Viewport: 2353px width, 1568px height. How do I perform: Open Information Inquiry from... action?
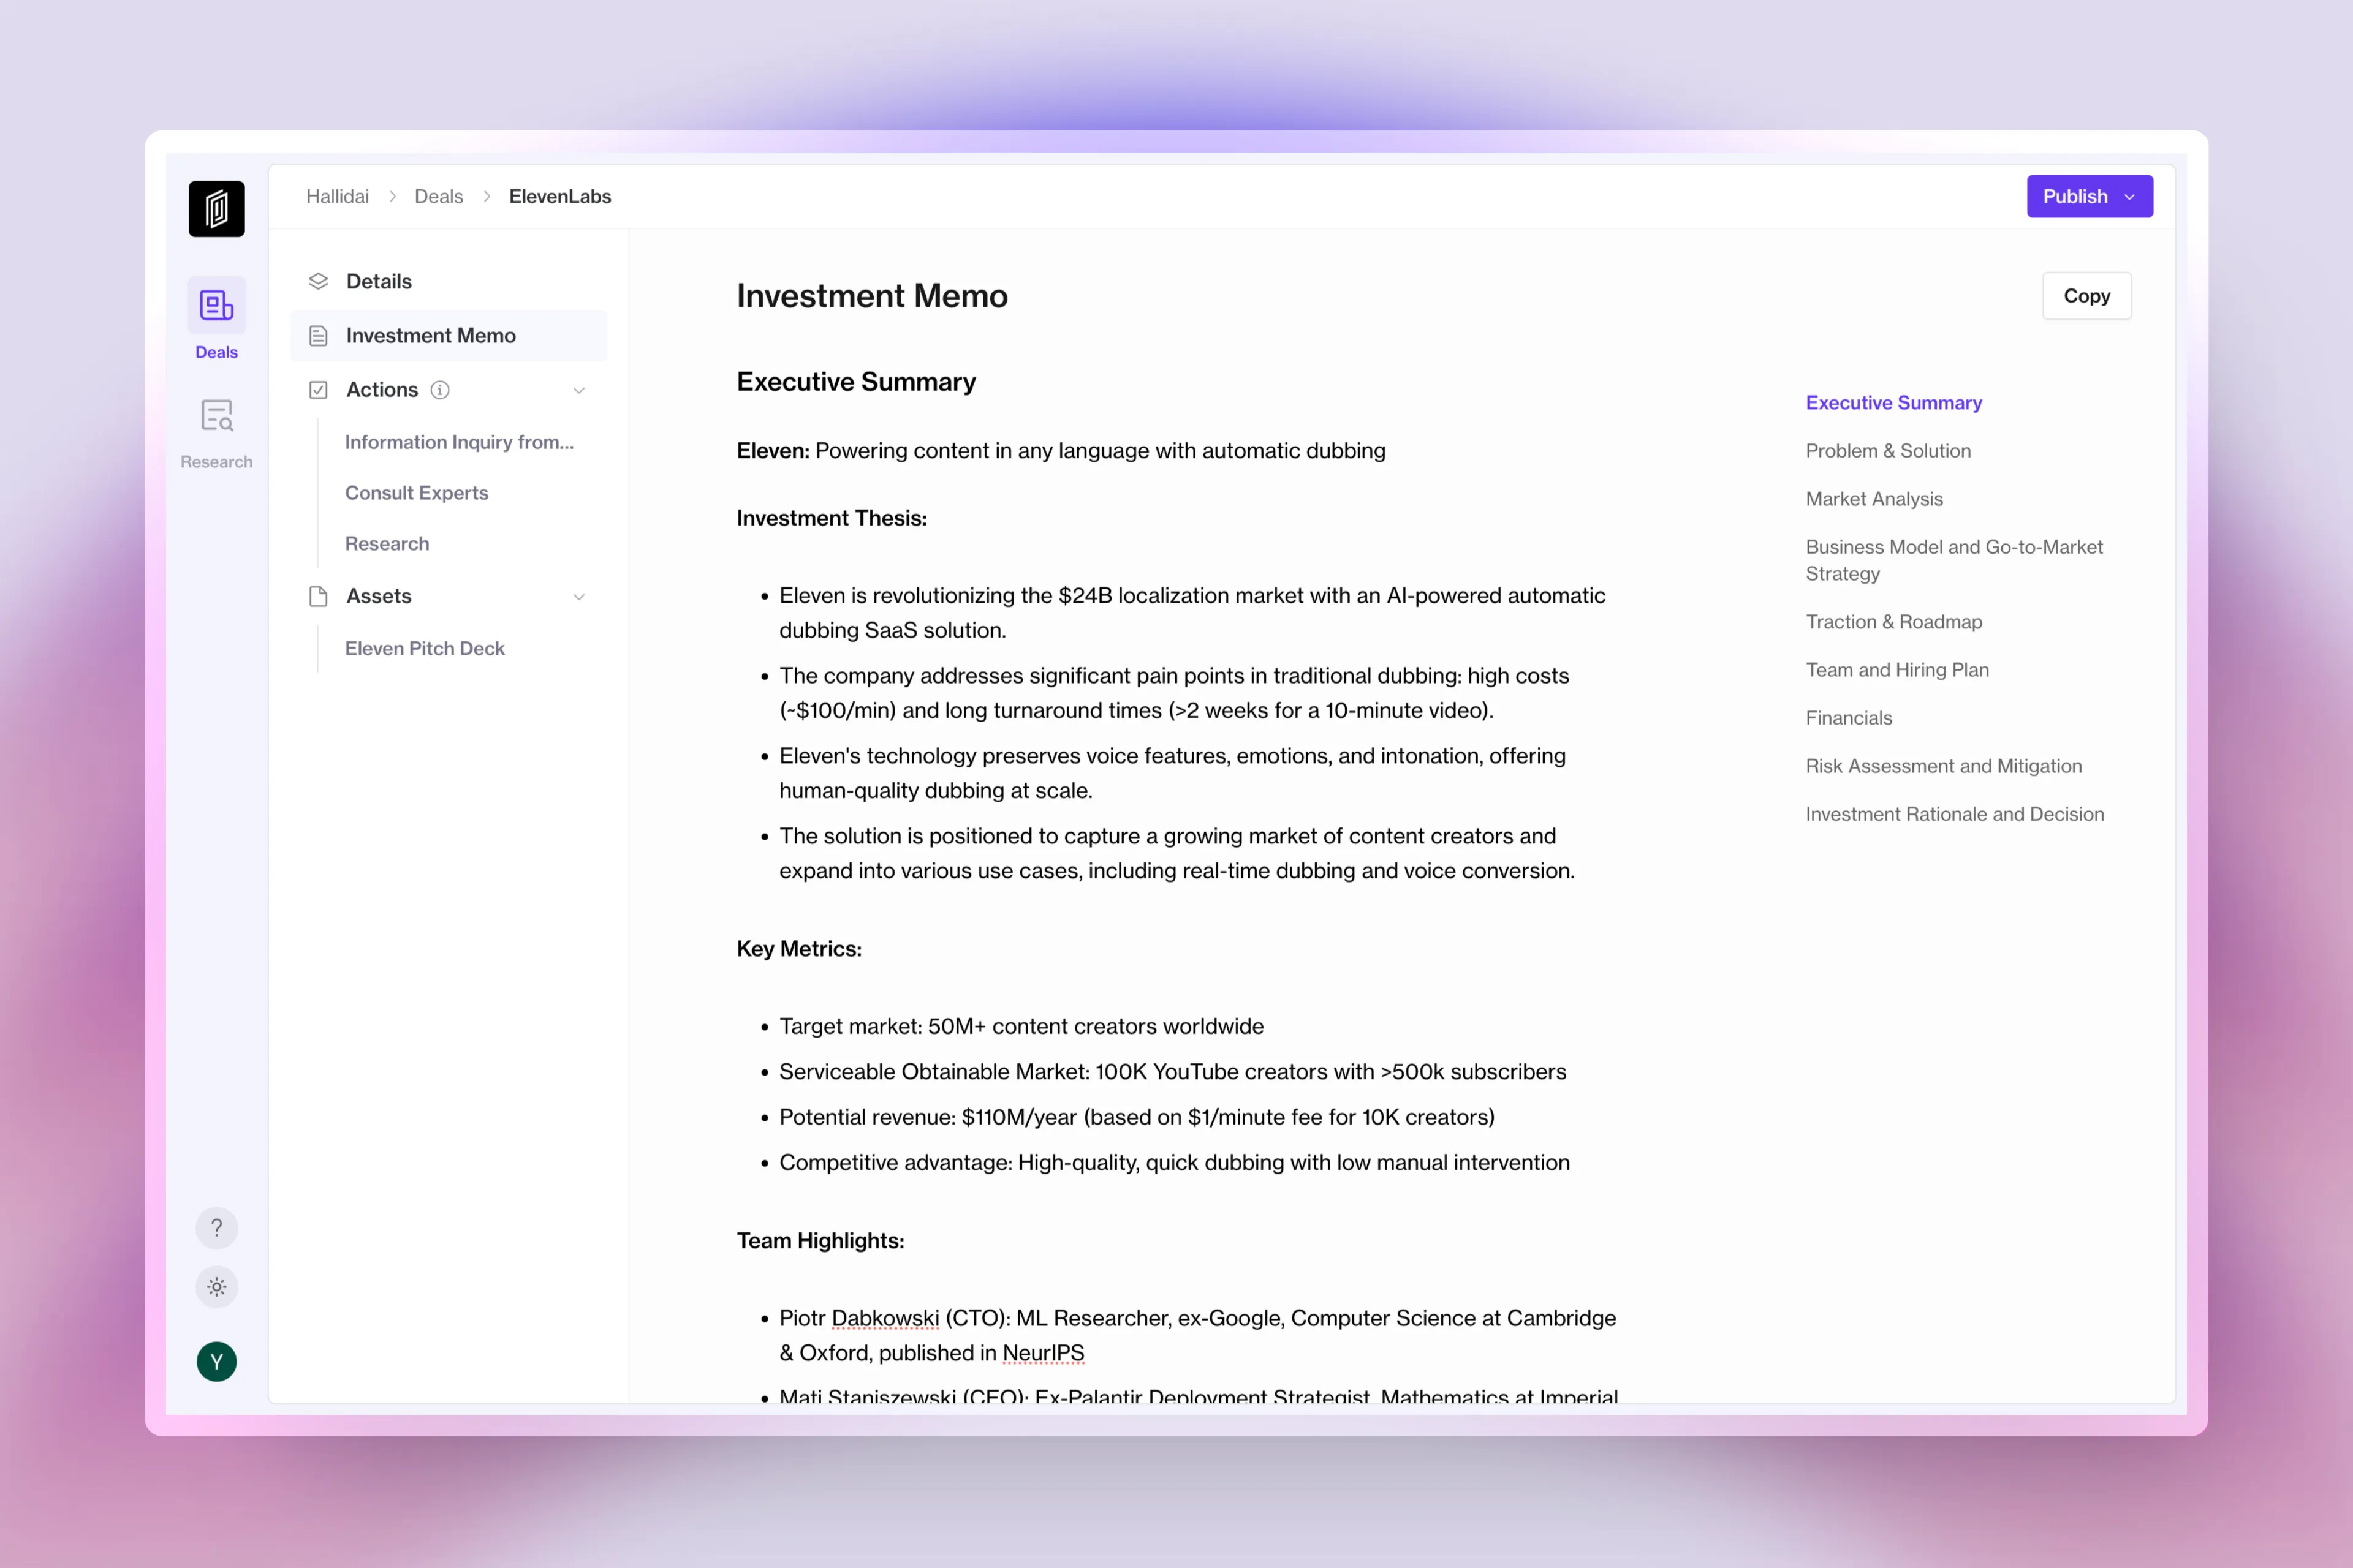pos(459,442)
